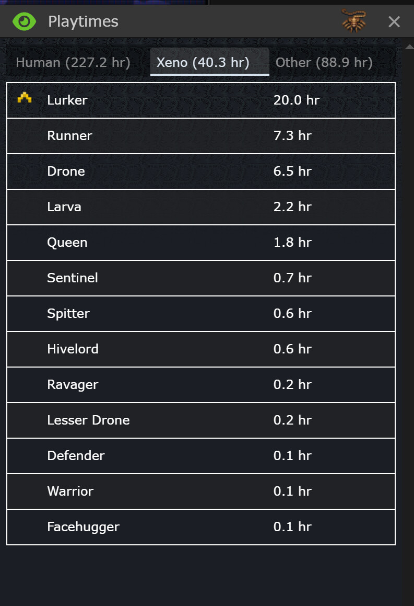
Task: Click the green eye icon in title bar
Action: [x=24, y=21]
